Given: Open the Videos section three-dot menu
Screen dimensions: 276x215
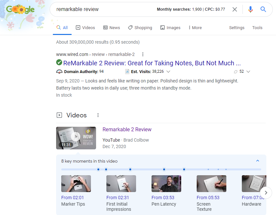Looking at the screenshot, I should click(98, 115).
